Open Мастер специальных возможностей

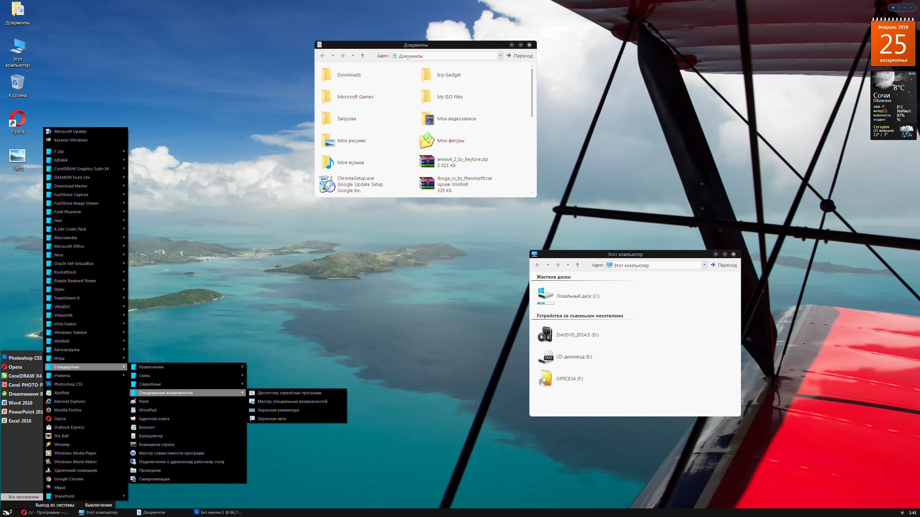tap(297, 401)
